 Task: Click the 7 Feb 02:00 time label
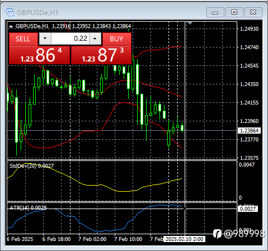coord(92,239)
